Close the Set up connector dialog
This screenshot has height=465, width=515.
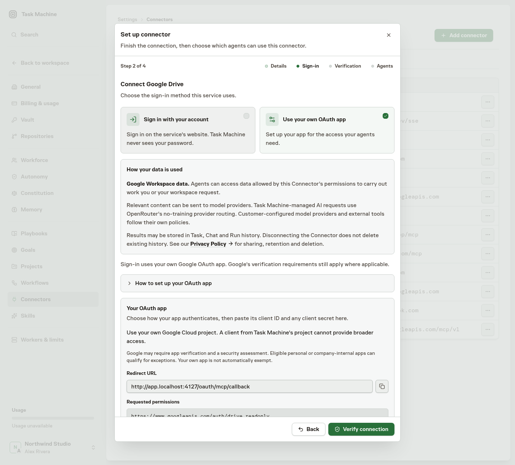[389, 35]
